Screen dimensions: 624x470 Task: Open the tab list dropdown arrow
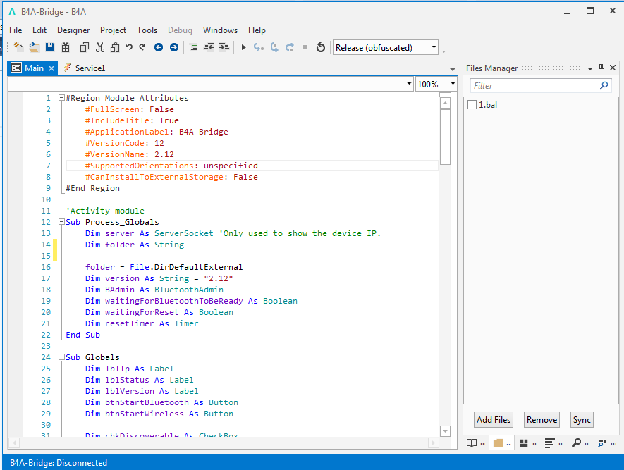tap(453, 69)
